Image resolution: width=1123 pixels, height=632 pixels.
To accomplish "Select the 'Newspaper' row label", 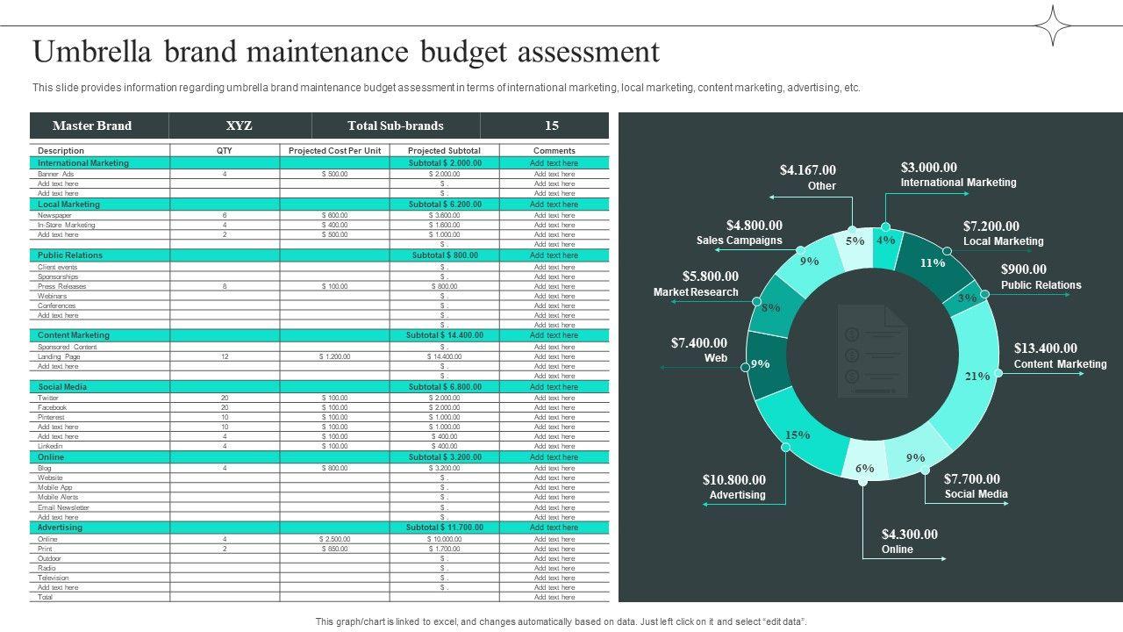I will (x=54, y=215).
